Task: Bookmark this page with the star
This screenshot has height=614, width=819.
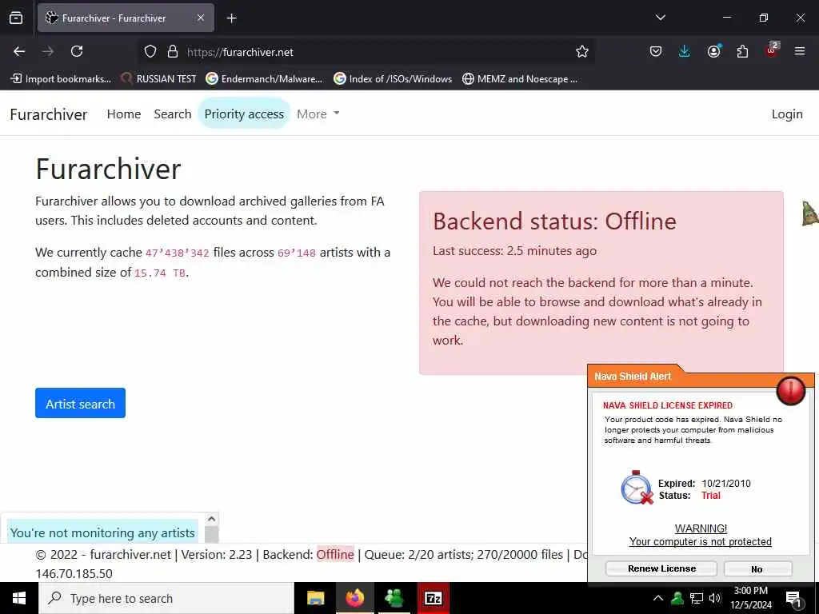Action: pos(582,51)
